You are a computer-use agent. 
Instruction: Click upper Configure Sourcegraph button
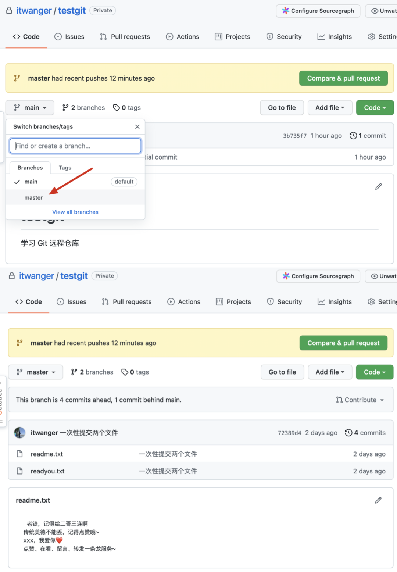point(318,11)
